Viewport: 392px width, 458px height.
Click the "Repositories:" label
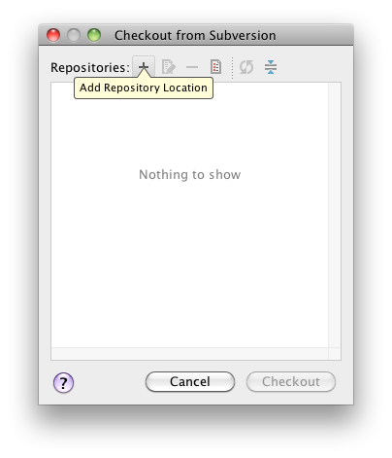point(90,67)
